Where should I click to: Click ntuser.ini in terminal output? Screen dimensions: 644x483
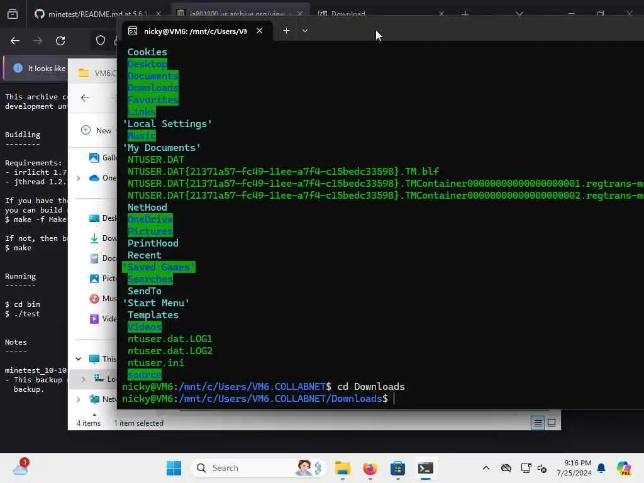pyautogui.click(x=156, y=363)
